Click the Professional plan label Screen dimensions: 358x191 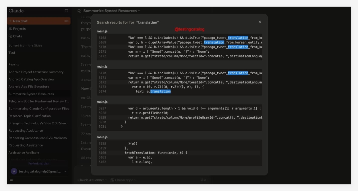[39, 163]
